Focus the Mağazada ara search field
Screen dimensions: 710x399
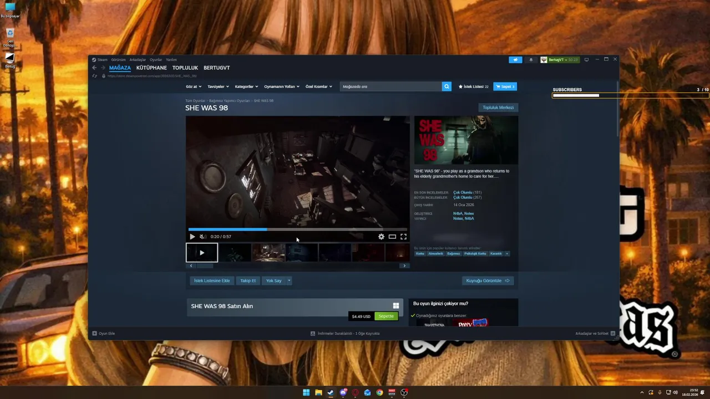pos(391,86)
